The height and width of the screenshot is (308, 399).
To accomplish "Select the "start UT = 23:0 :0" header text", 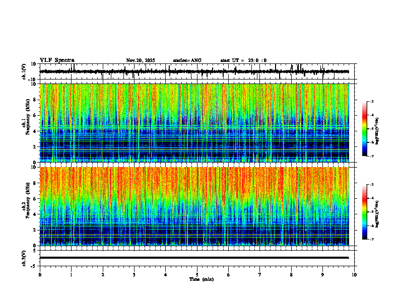I will click(243, 60).
